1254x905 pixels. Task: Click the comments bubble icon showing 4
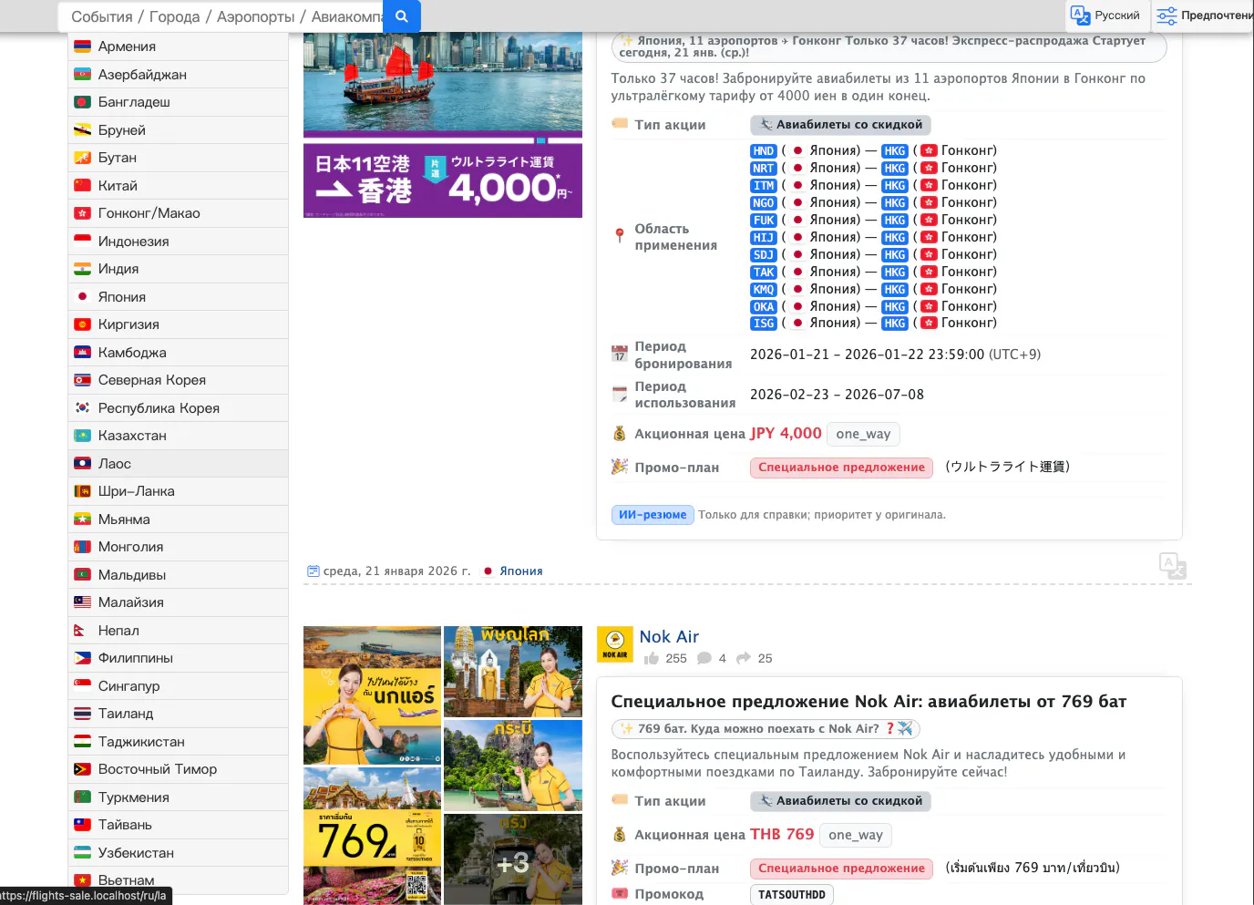pos(704,658)
